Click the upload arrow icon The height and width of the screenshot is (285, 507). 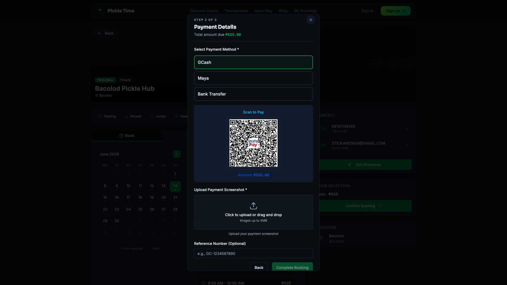point(253,206)
